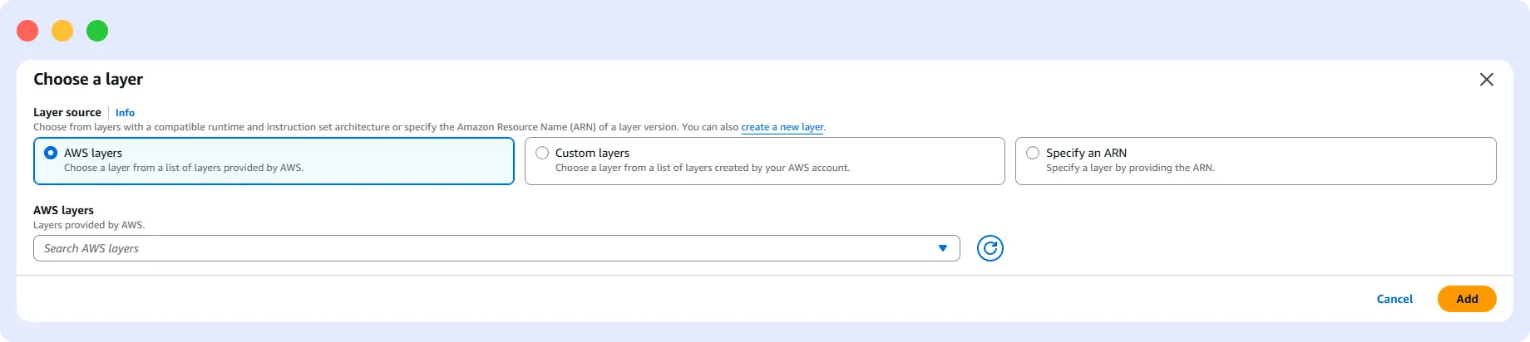Click the 'Choose a layer' dialog heading

click(x=88, y=80)
